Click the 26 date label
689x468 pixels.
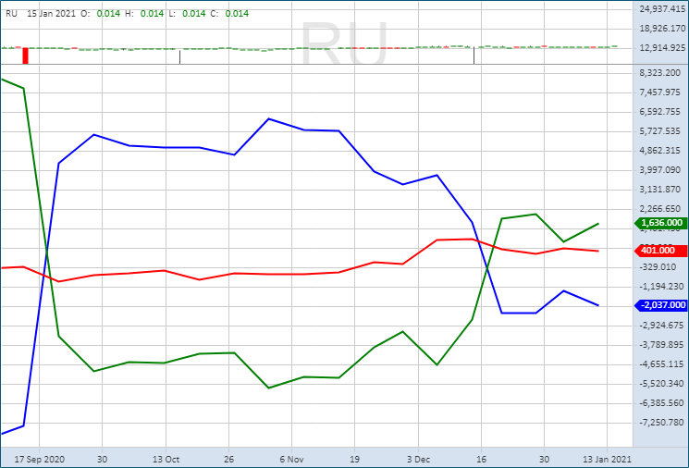229,459
